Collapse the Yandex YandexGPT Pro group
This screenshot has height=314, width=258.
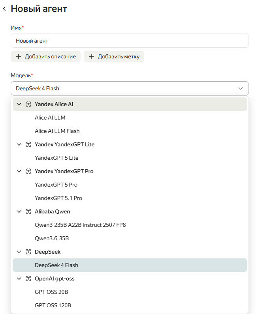point(19,171)
